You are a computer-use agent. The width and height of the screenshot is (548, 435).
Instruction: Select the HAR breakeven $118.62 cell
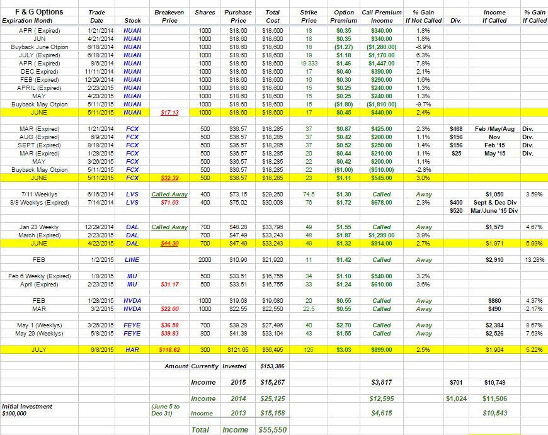(169, 350)
